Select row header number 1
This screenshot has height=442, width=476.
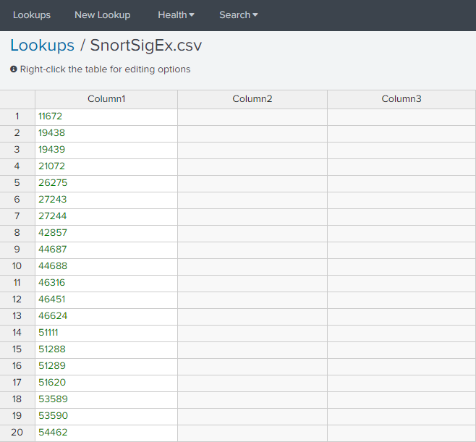(17, 117)
